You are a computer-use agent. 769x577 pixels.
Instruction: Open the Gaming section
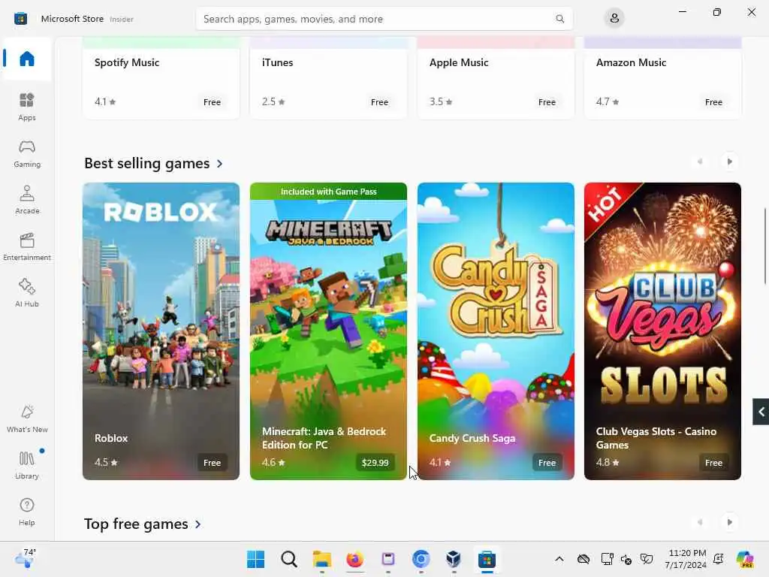tap(27, 153)
